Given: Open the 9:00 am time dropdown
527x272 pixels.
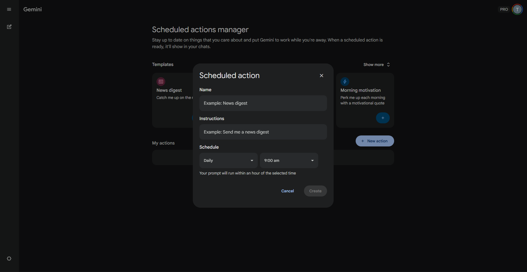Looking at the screenshot, I should point(289,160).
